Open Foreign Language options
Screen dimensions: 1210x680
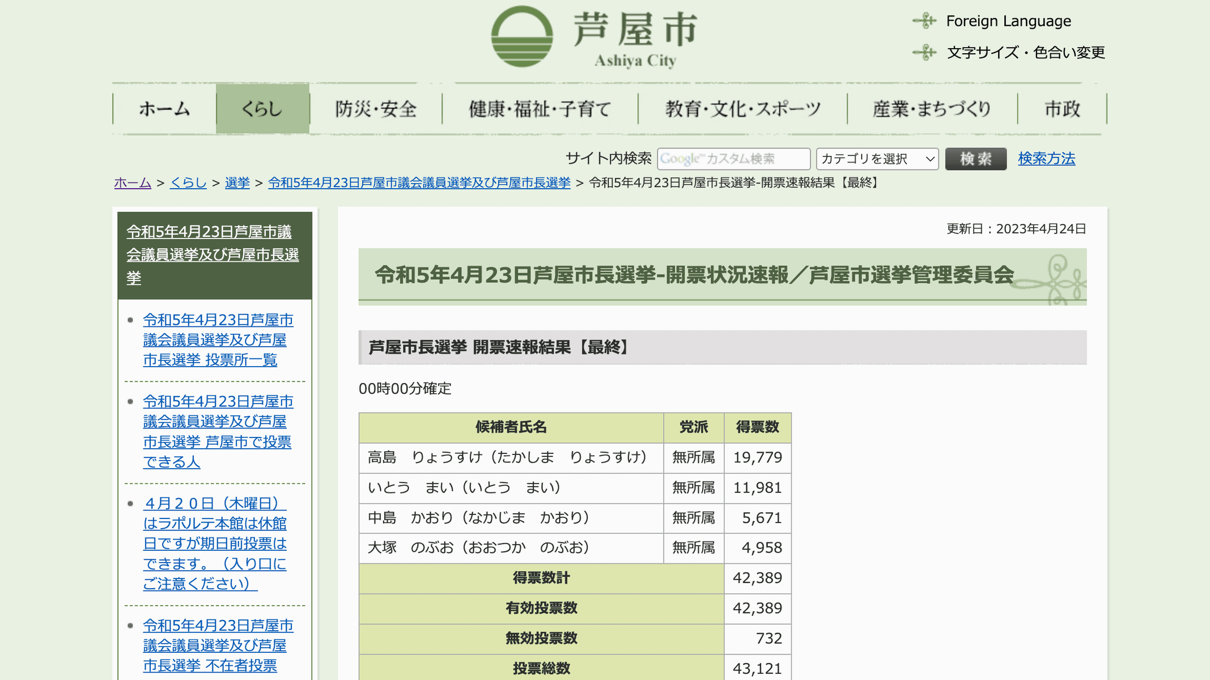click(x=1008, y=21)
